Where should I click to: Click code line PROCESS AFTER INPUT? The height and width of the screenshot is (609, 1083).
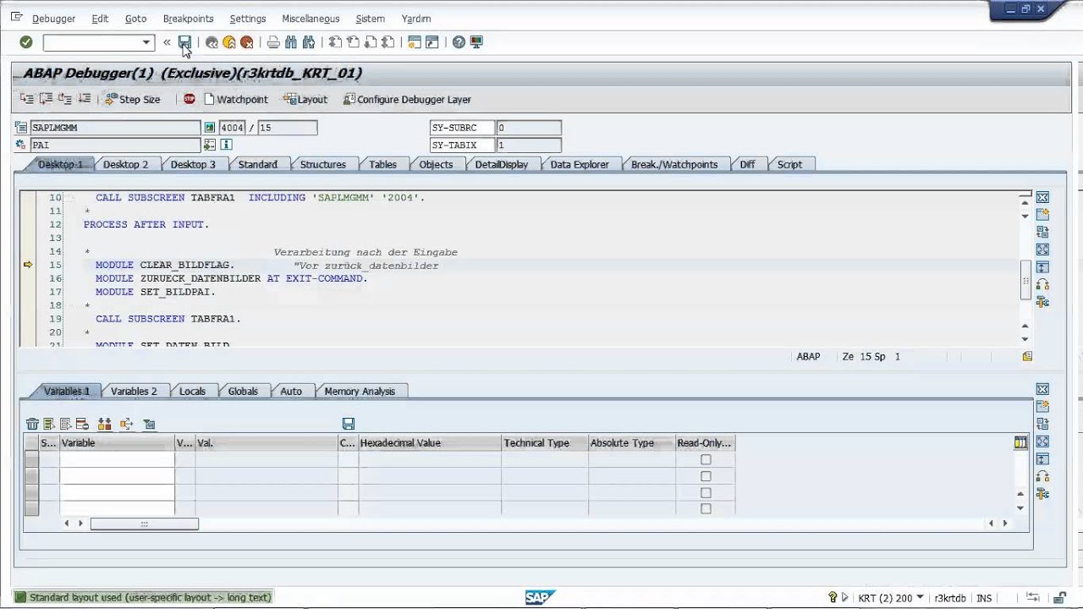[146, 224]
